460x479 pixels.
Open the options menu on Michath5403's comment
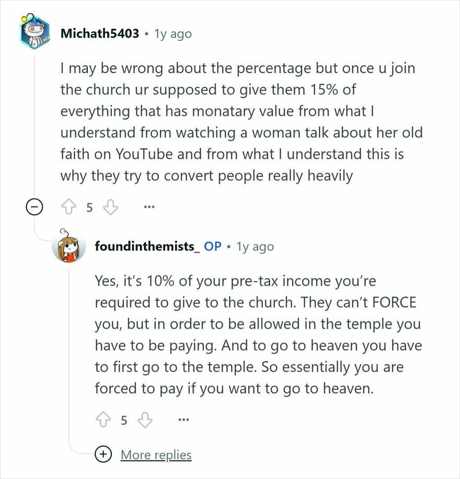[148, 206]
